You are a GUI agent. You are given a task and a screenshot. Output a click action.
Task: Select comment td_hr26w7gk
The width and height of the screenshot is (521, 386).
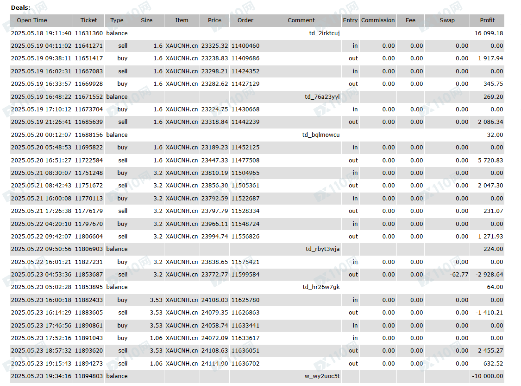pos(321,287)
